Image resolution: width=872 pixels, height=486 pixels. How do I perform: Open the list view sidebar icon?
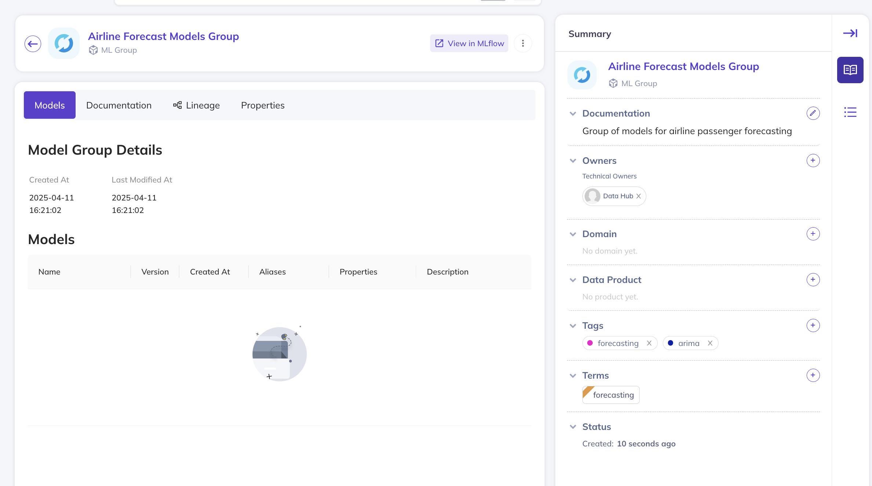850,112
